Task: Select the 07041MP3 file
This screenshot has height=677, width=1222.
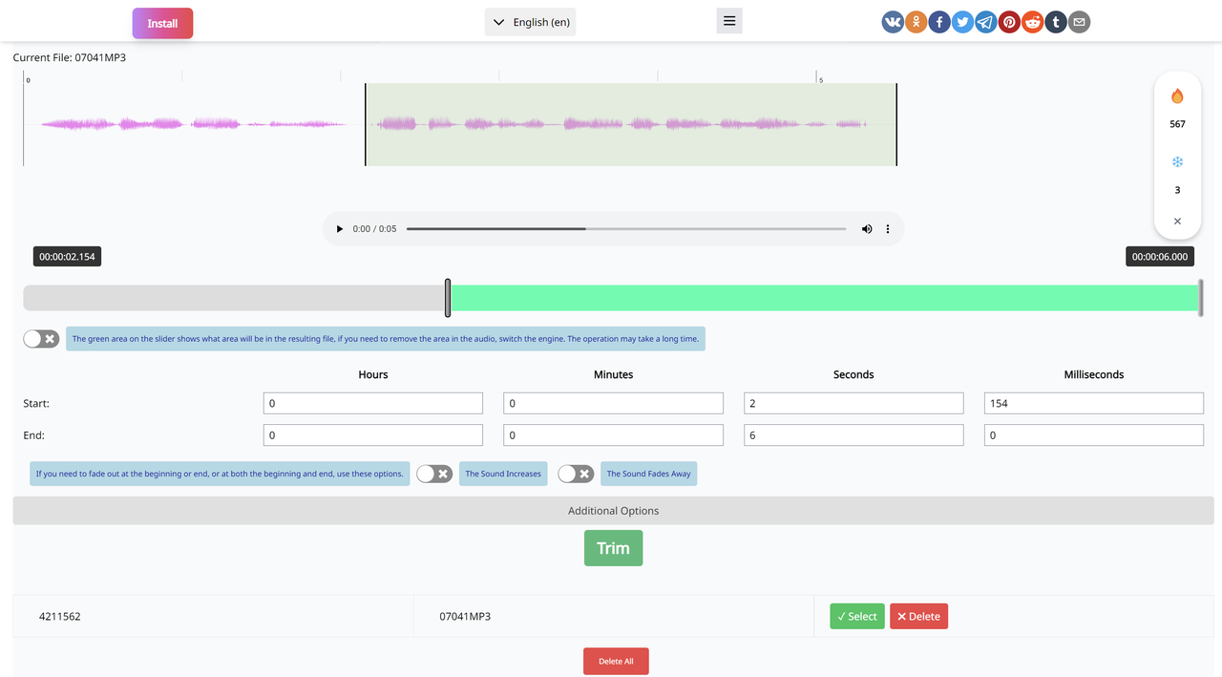Action: 856,616
